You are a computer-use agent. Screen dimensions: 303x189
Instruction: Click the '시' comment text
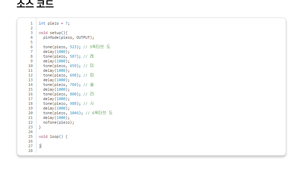click(x=92, y=103)
